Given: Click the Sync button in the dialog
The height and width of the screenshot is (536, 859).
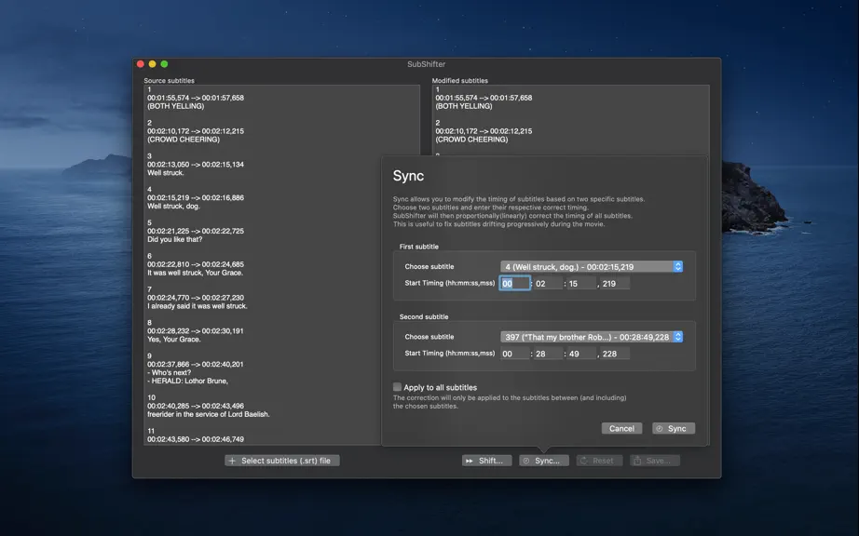Looking at the screenshot, I should coord(674,428).
